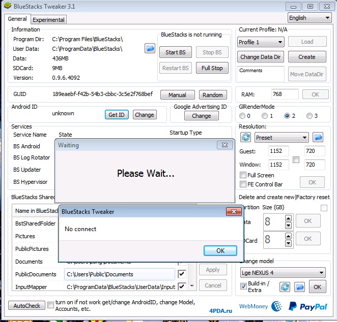Close the No connect message dialog

(x=234, y=212)
